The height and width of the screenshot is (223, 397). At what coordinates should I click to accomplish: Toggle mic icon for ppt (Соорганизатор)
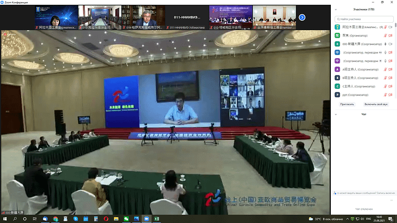[385, 95]
